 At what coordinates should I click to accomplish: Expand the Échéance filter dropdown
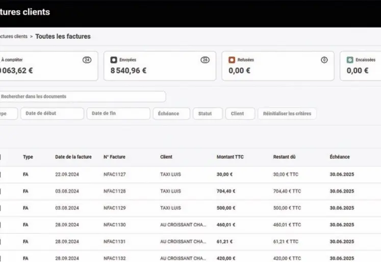(x=171, y=113)
